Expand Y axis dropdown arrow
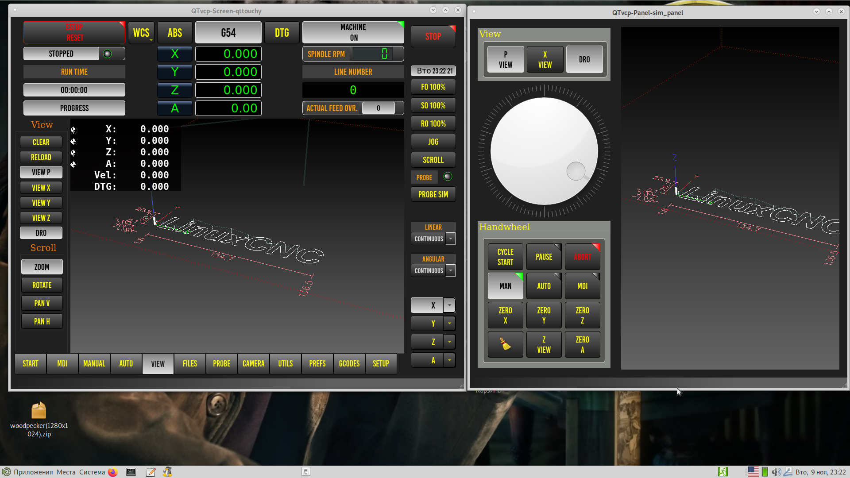 tap(449, 324)
